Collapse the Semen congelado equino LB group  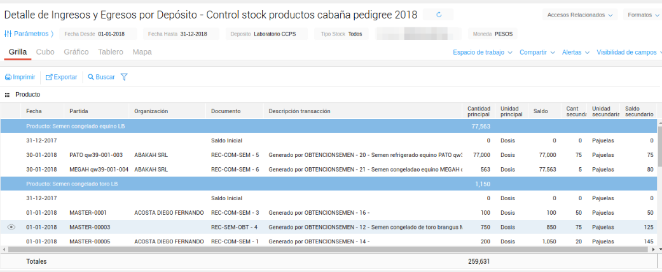tap(76, 126)
